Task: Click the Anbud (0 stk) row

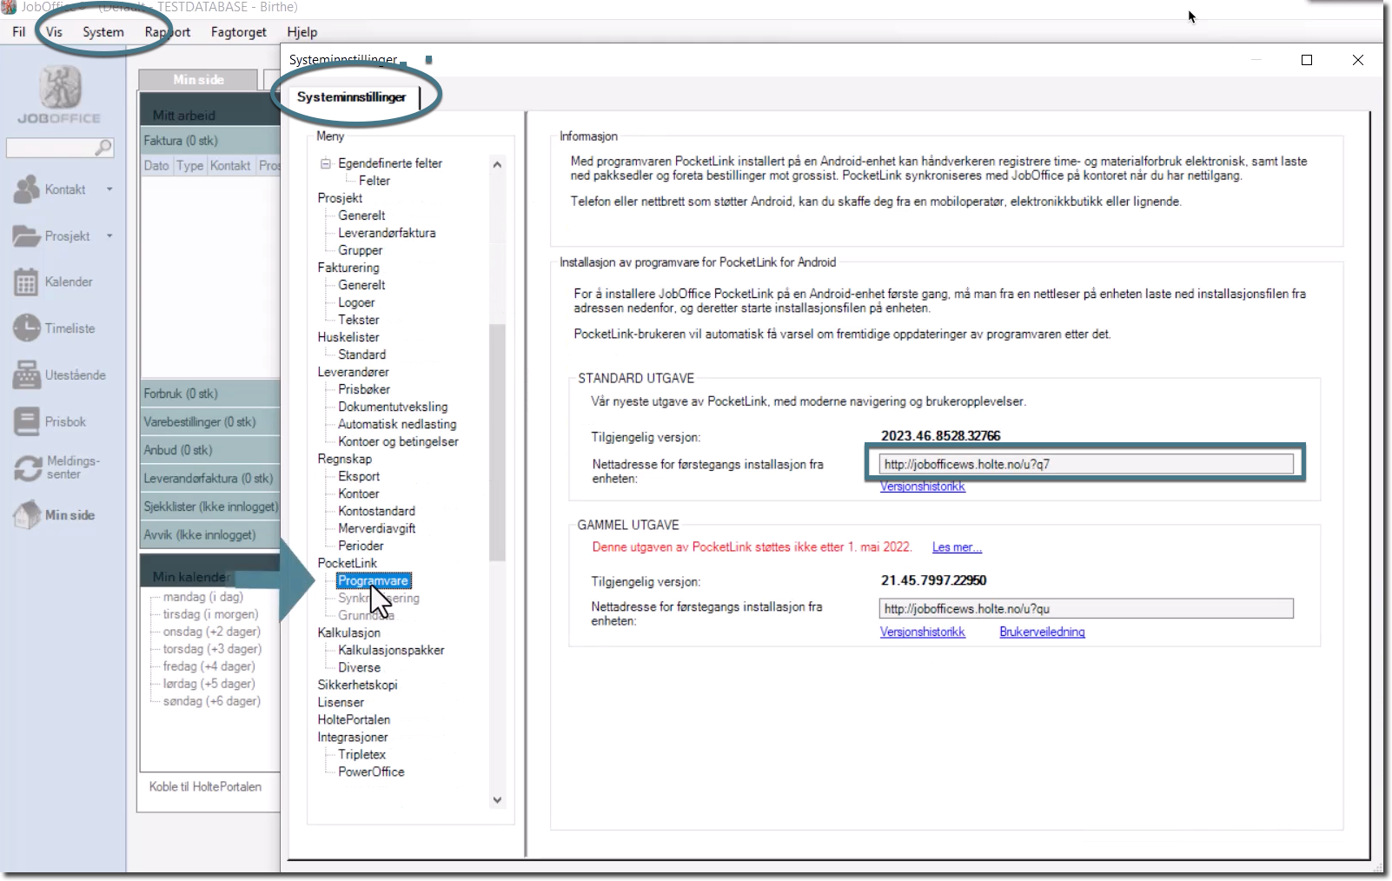Action: (210, 450)
